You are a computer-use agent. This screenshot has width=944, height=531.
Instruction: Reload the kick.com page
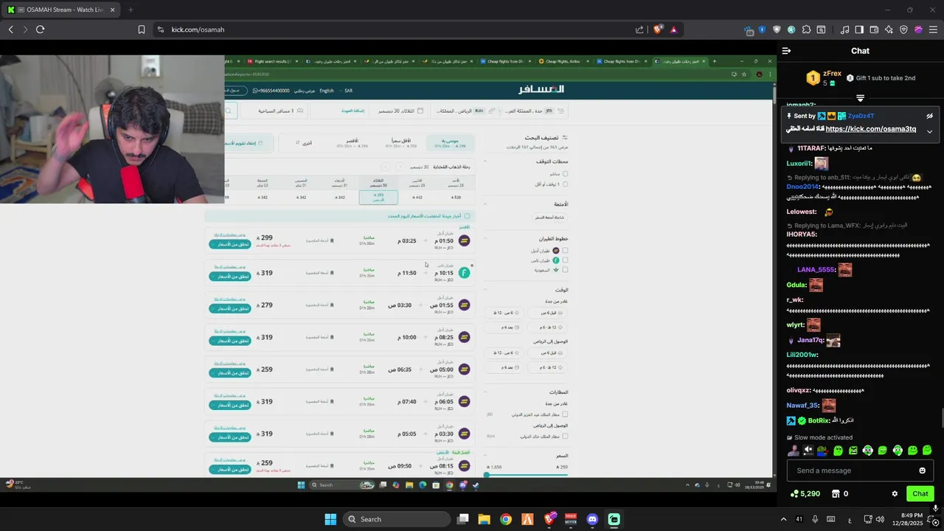[x=40, y=29]
